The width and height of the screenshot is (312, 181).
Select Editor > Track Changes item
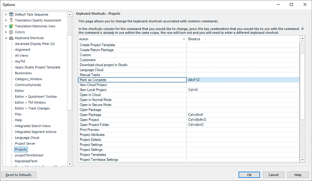32,108
